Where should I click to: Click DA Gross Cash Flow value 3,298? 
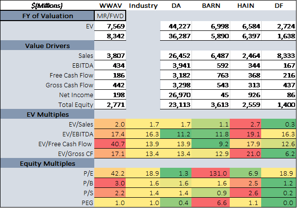click(176, 85)
